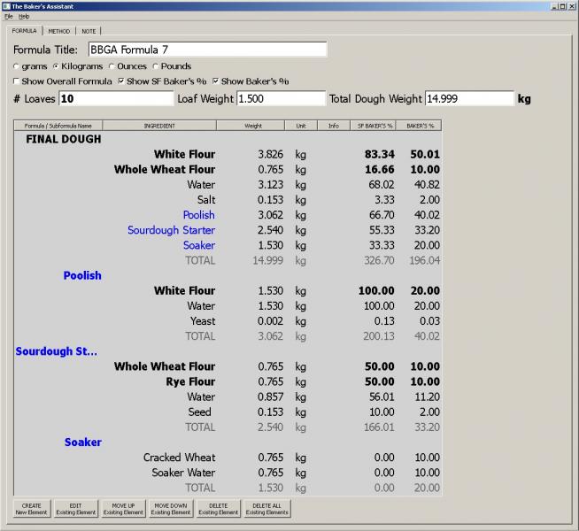
Task: Click The Baker's Assistant title bar icon
Action: click(x=6, y=5)
